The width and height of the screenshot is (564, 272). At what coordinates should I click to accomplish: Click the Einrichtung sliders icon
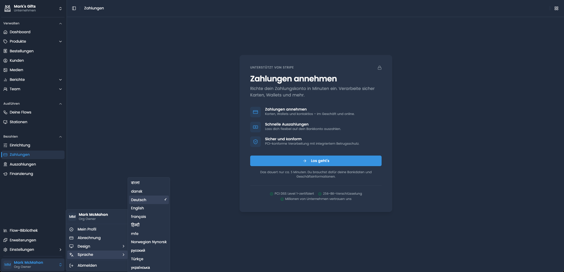coord(5,145)
